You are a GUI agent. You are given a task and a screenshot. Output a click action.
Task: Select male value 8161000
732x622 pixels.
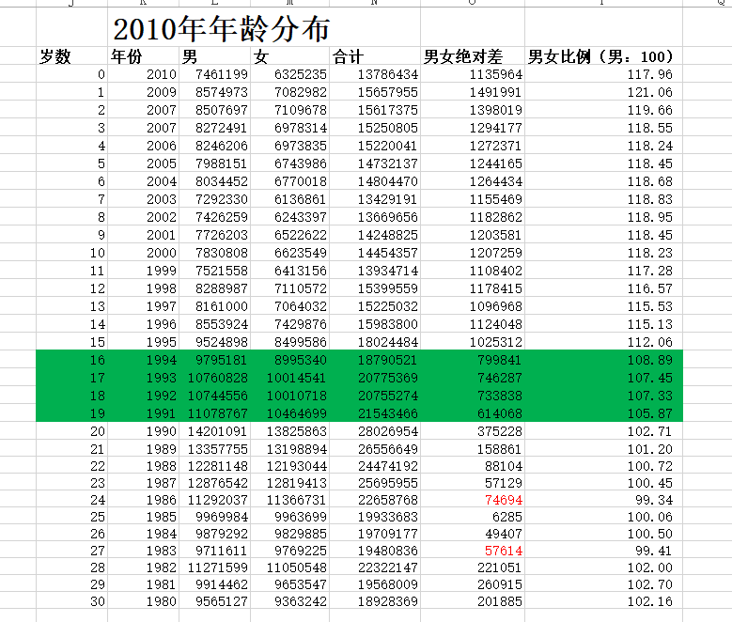[222, 306]
